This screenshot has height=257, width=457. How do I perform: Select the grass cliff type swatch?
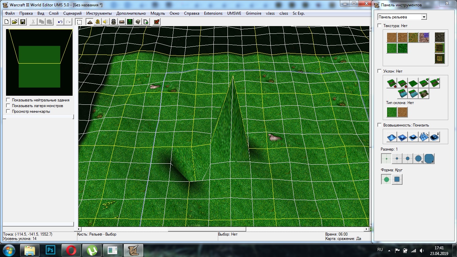pyautogui.click(x=392, y=112)
